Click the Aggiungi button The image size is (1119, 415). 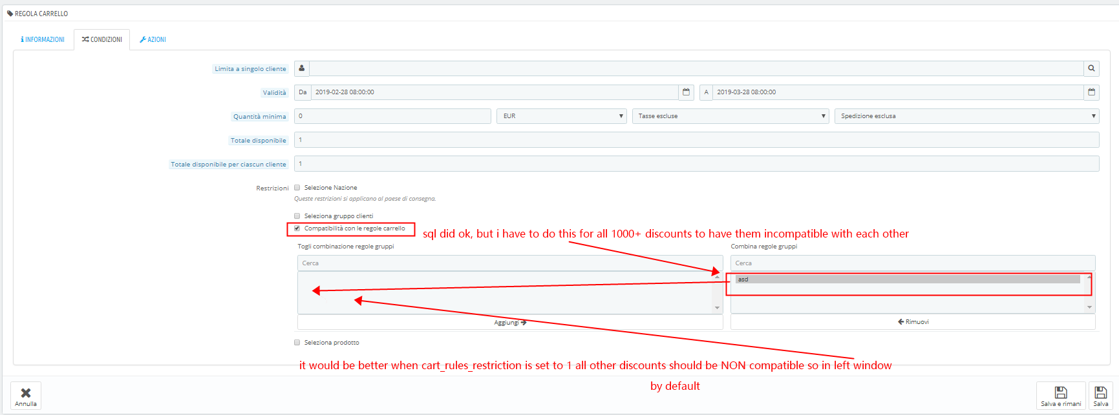(510, 322)
